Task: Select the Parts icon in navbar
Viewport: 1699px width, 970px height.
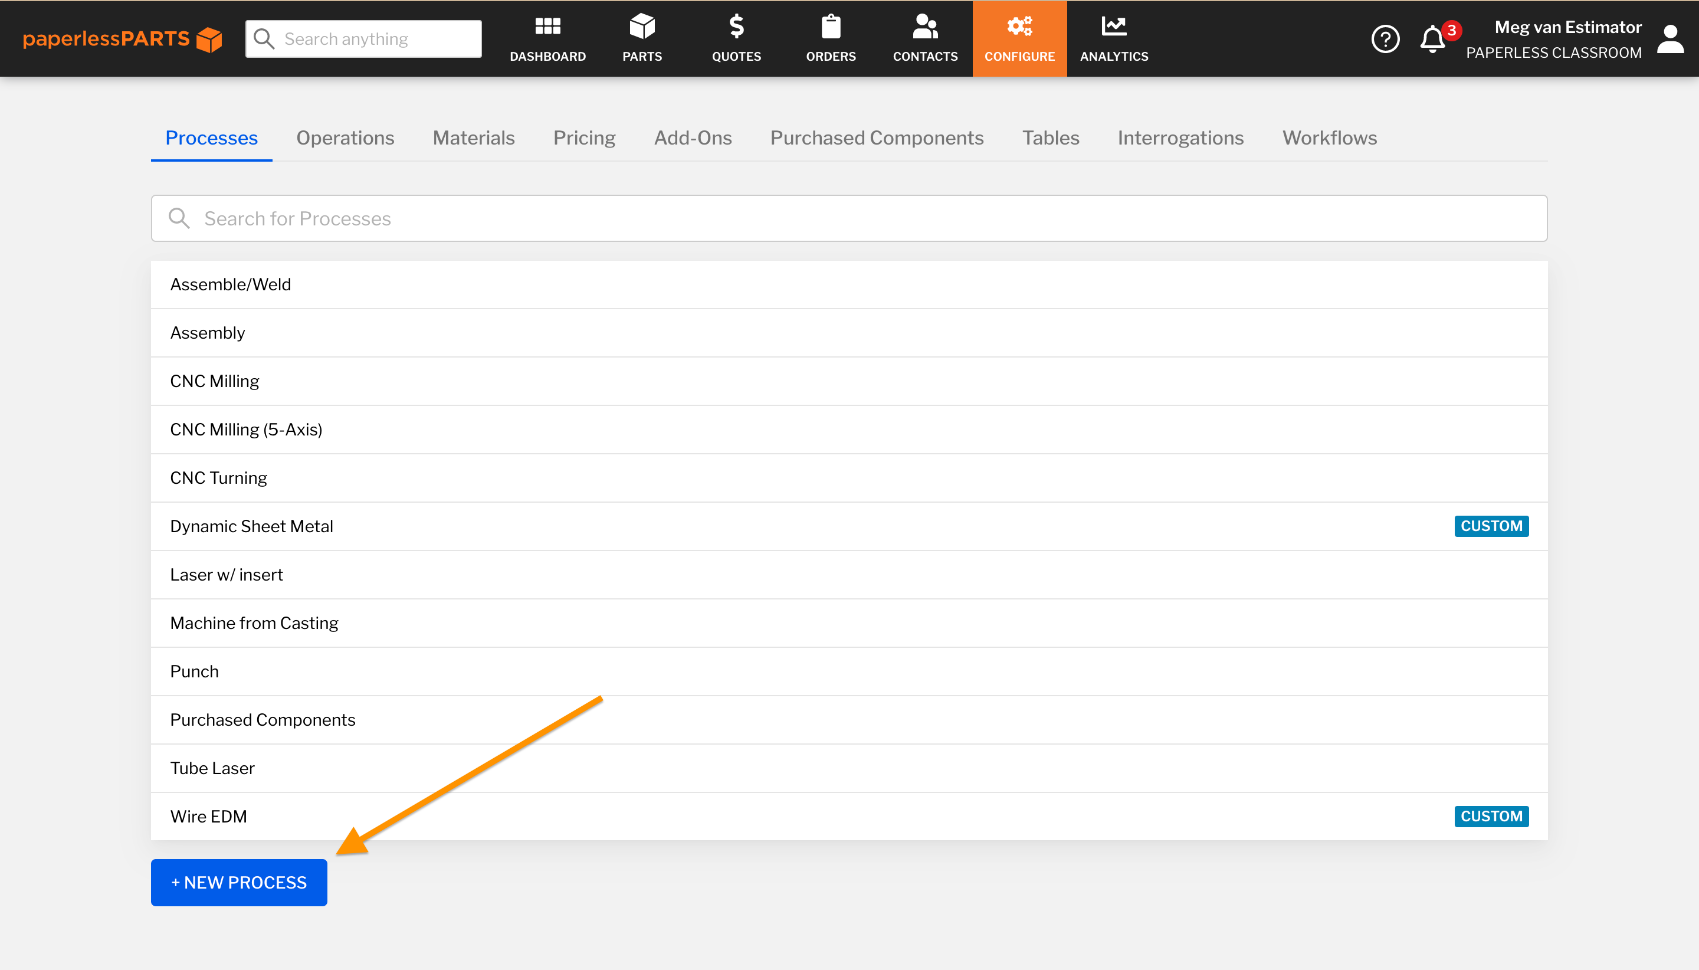Action: [641, 38]
